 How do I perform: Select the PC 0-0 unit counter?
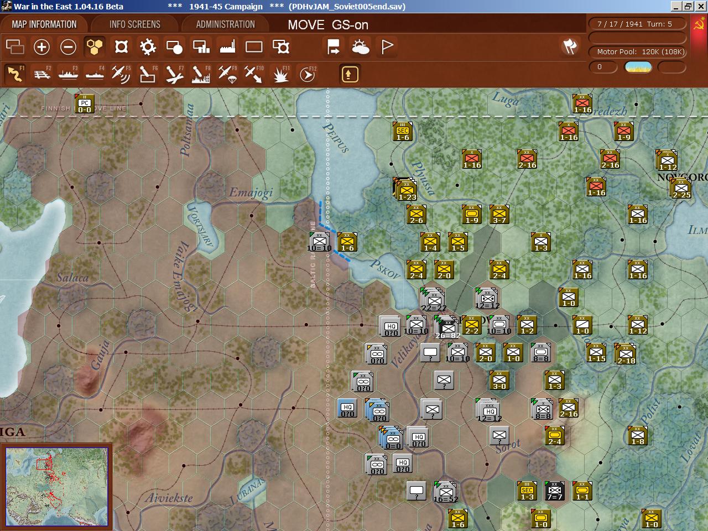click(x=85, y=104)
